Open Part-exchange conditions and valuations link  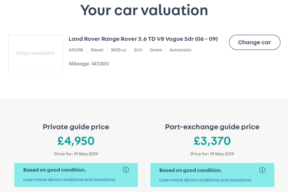pyautogui.click(x=205, y=180)
